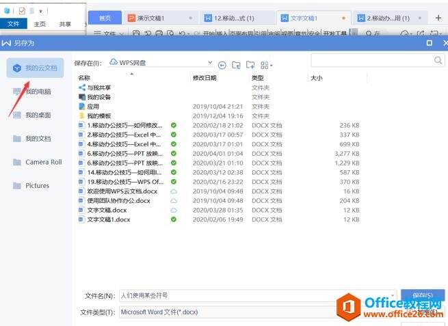The image size is (448, 326).
Task: Switch to the 首页 home tab in WPS
Action: 105,18
